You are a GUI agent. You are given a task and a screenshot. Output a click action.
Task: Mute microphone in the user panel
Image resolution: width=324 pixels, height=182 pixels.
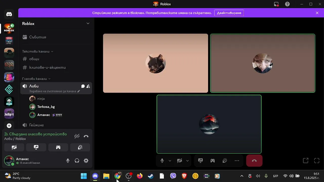(68, 161)
